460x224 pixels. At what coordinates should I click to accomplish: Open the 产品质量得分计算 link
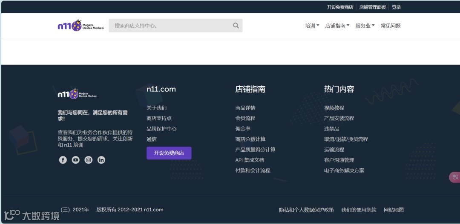coord(255,150)
